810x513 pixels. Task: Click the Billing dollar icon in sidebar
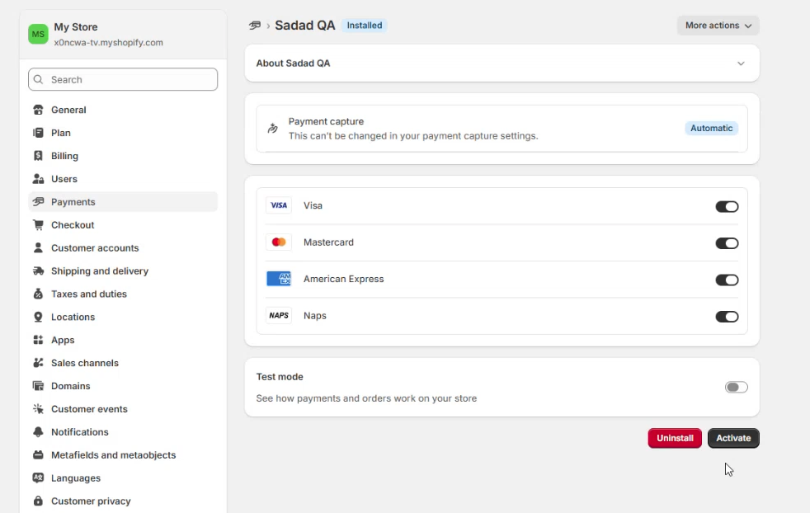coord(38,156)
